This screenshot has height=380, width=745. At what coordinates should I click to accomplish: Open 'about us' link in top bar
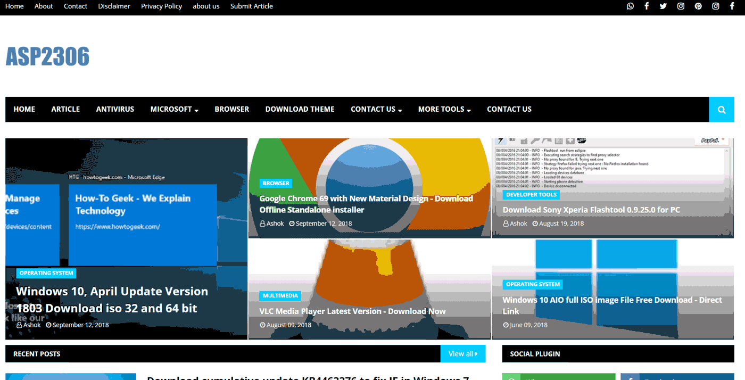pyautogui.click(x=206, y=6)
